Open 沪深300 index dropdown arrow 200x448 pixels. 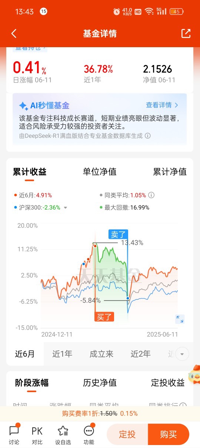pos(66,208)
